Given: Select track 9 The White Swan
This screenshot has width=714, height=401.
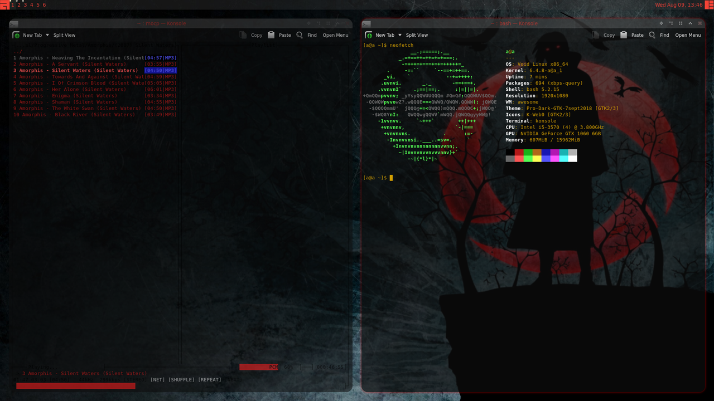Looking at the screenshot, I should pyautogui.click(x=95, y=108).
